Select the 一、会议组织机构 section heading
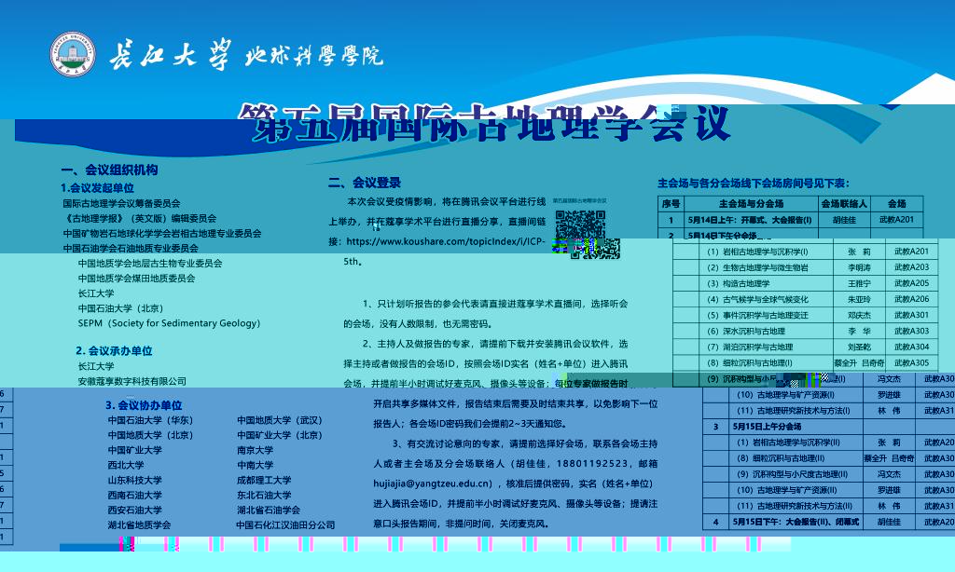 tap(109, 170)
